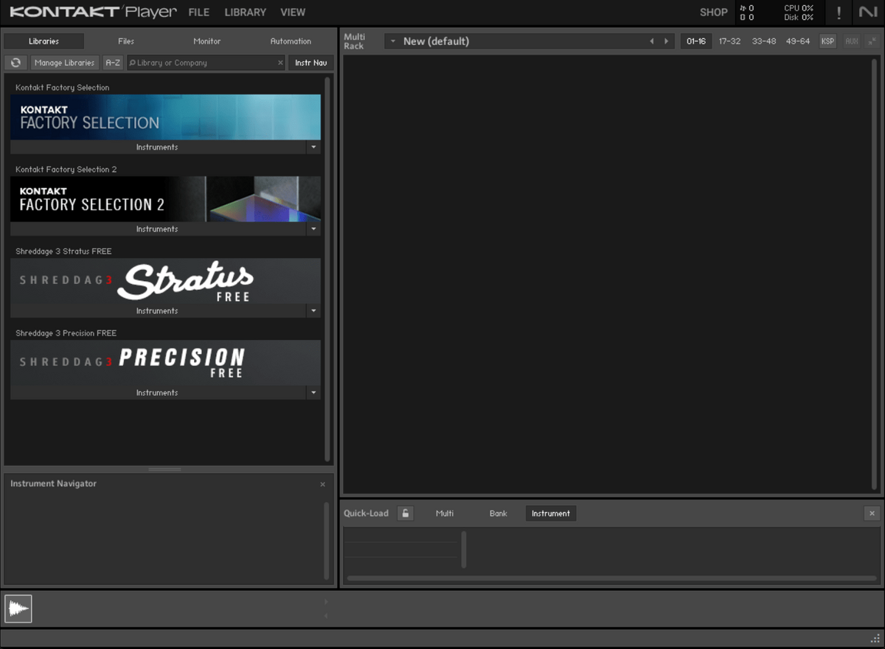Click the exclamation mark panic button

839,13
